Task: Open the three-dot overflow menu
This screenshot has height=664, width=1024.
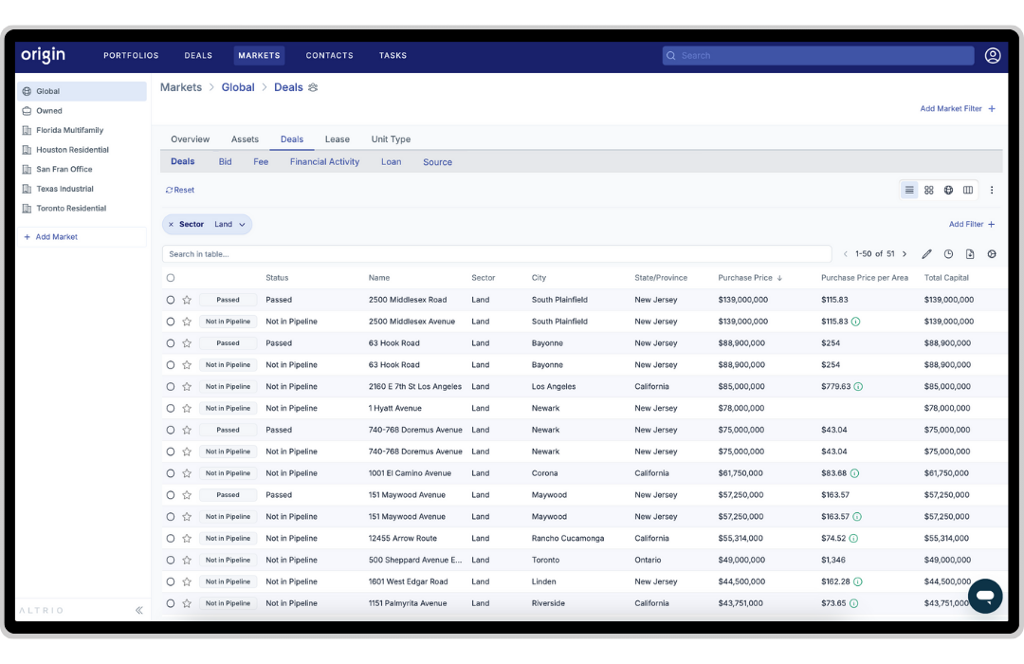Action: pos(992,190)
